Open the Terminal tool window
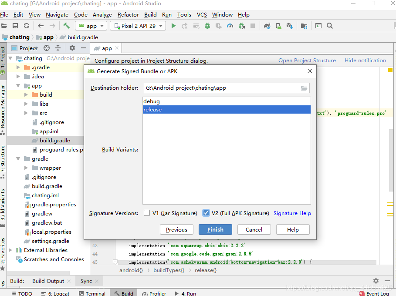Screen dimensions: 396x296 point(92,293)
